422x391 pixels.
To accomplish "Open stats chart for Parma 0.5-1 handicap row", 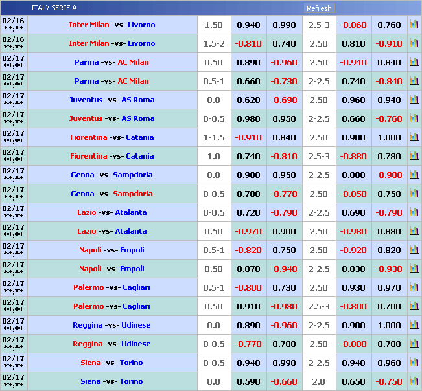I will [414, 82].
